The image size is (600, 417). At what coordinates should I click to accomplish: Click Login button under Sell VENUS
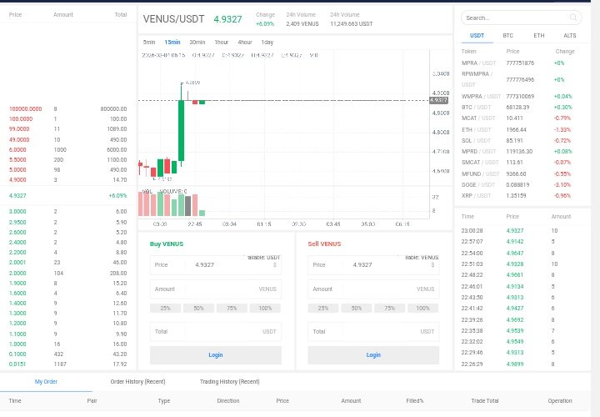click(x=373, y=355)
